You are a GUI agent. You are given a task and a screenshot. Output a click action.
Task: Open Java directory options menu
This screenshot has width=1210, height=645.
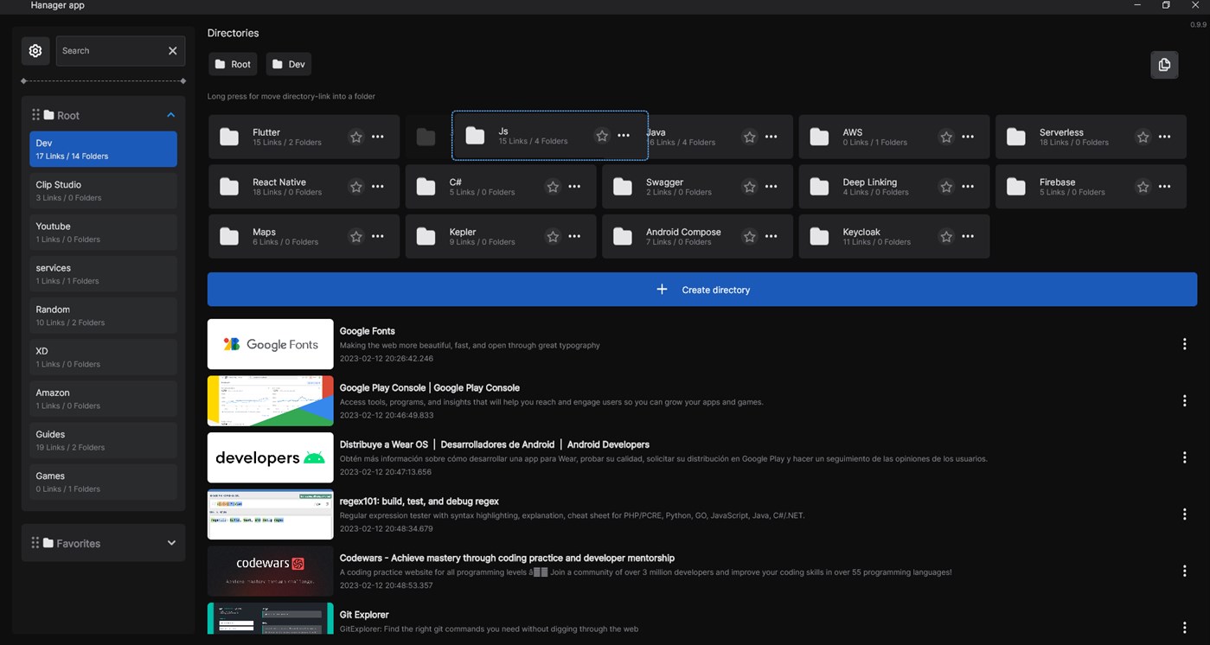(x=771, y=137)
